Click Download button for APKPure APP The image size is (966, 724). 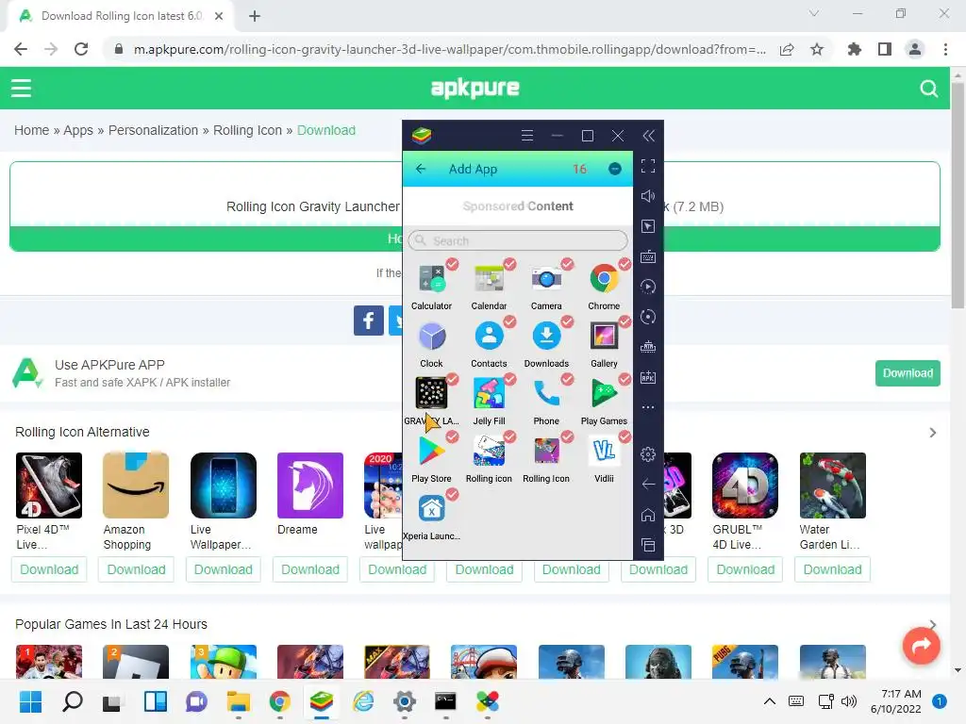[908, 373]
